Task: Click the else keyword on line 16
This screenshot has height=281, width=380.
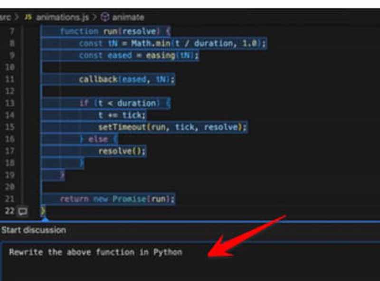Action: click(x=97, y=139)
